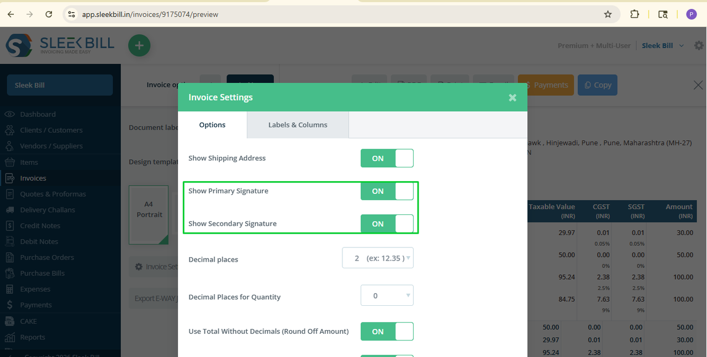This screenshot has width=707, height=357.
Task: Toggle the Show Secondary Signature switch
Action: point(387,224)
